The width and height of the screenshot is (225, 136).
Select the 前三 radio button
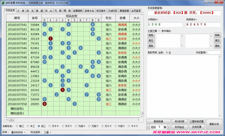pyautogui.click(x=17, y=126)
